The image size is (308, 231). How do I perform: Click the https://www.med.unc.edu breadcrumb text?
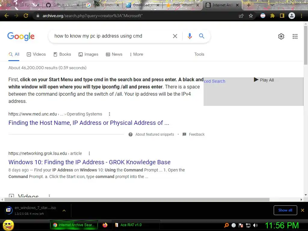click(x=32, y=114)
